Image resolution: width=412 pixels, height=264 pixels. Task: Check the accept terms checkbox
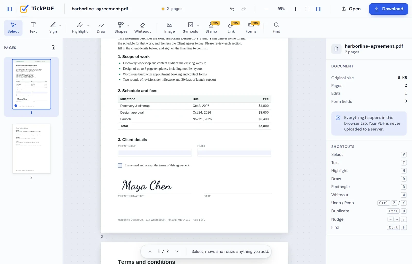[x=120, y=165]
